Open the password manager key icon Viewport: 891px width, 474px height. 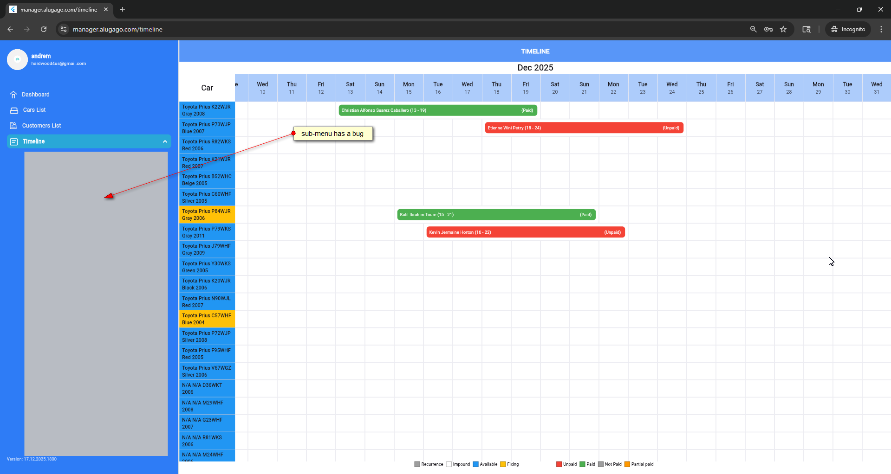point(768,29)
